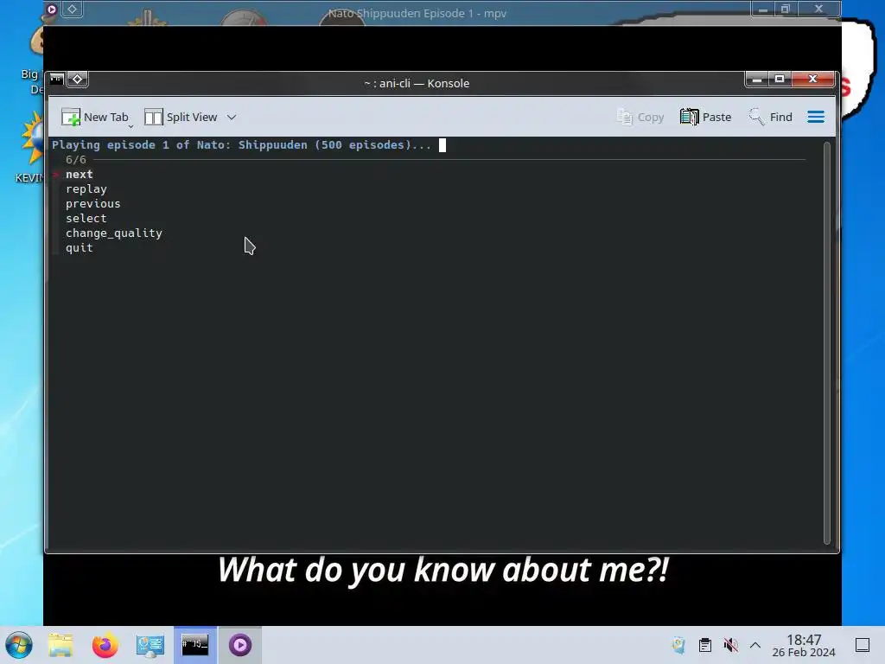Switch to Konsole taskbar entry
Screen dimensions: 885x664
click(195, 645)
